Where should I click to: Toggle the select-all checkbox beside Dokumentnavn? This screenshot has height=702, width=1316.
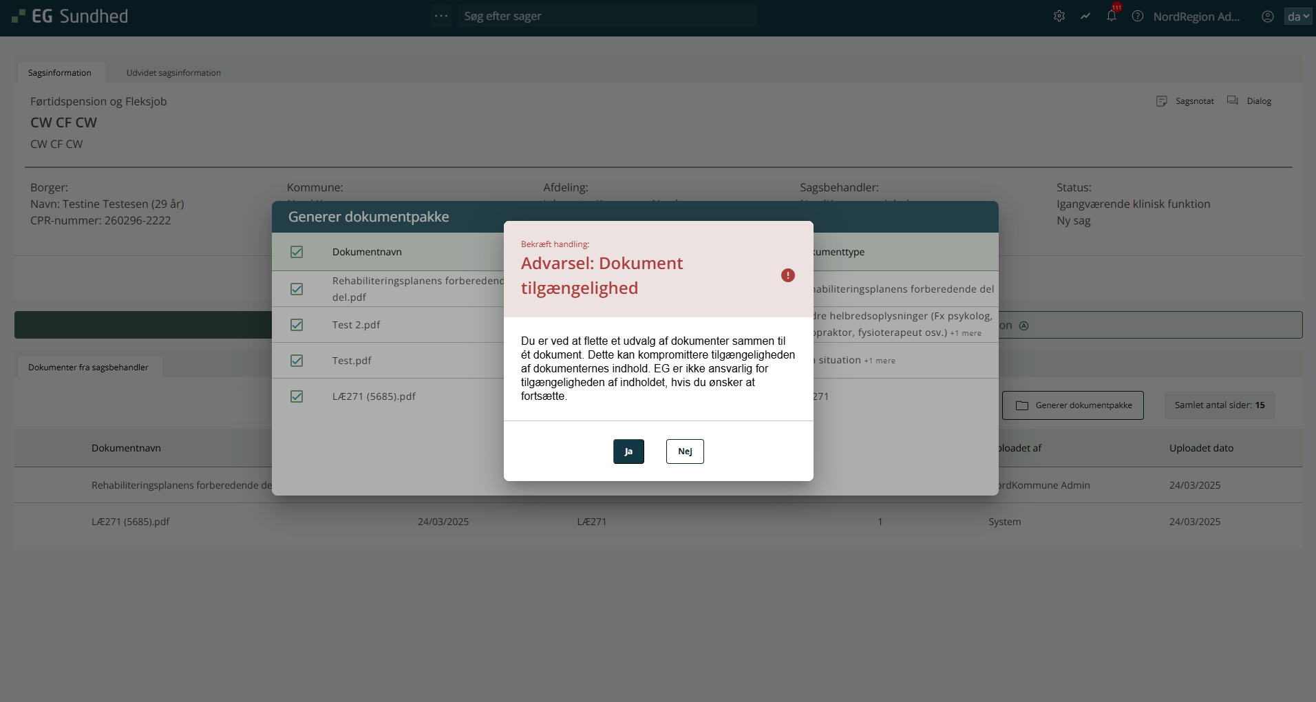pyautogui.click(x=297, y=252)
